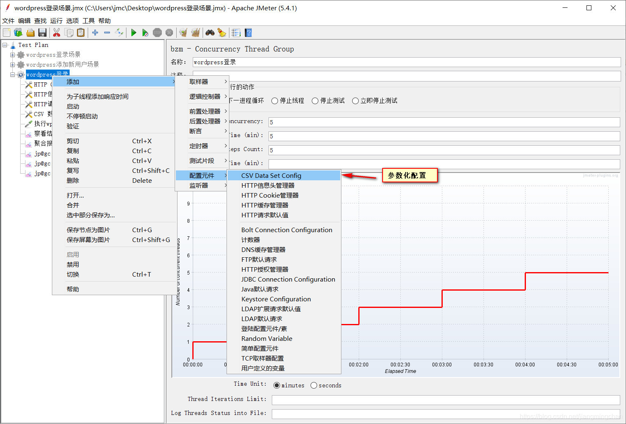Choose the seconds time unit
The image size is (626, 424).
(314, 385)
